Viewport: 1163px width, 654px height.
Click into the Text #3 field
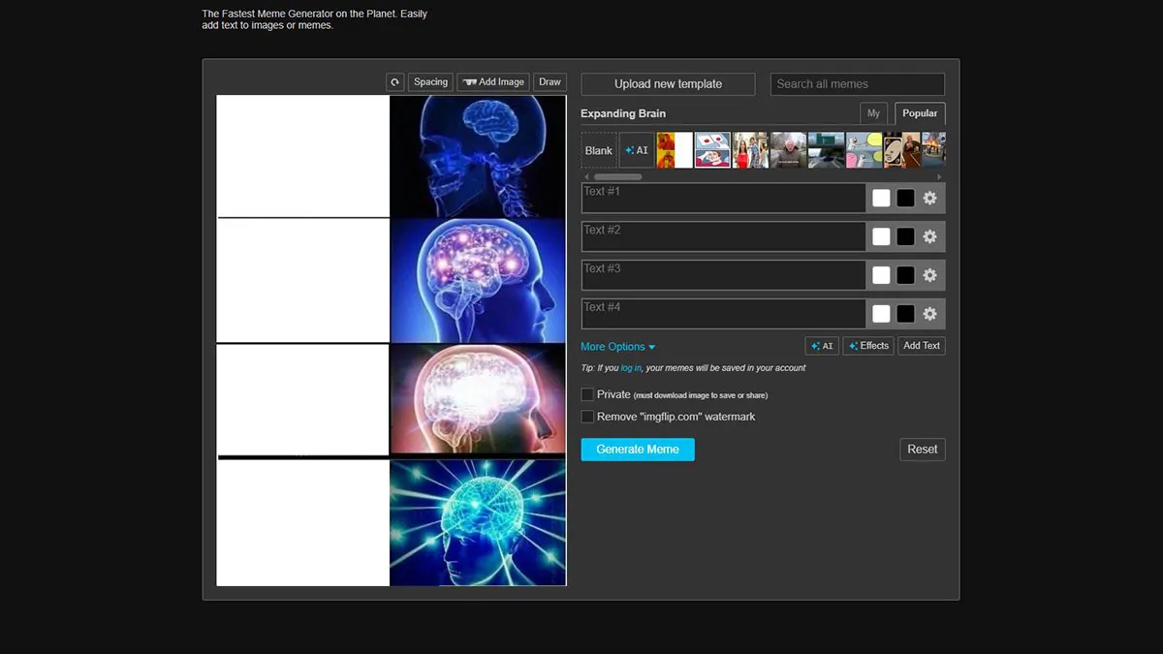coord(723,275)
